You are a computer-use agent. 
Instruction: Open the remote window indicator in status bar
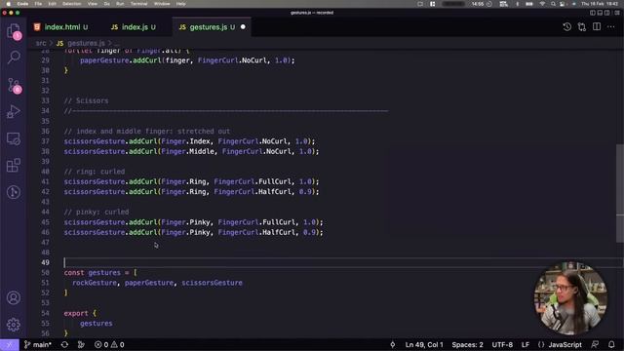tap(9, 344)
